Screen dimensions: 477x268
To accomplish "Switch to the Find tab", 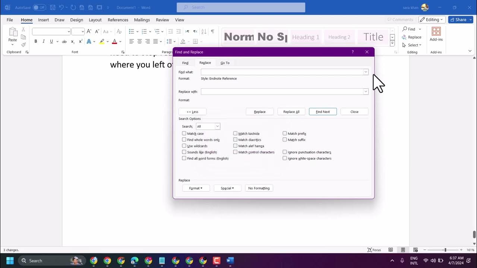I will point(185,63).
